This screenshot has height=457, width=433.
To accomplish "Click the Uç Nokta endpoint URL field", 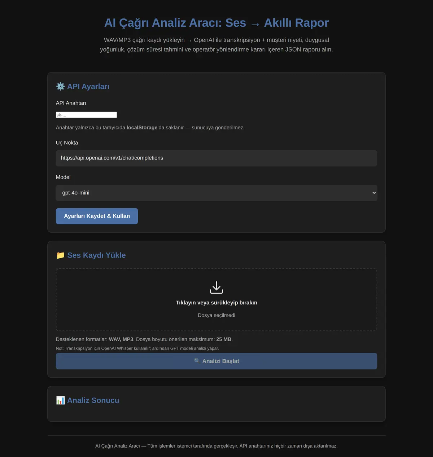I will click(x=216, y=158).
